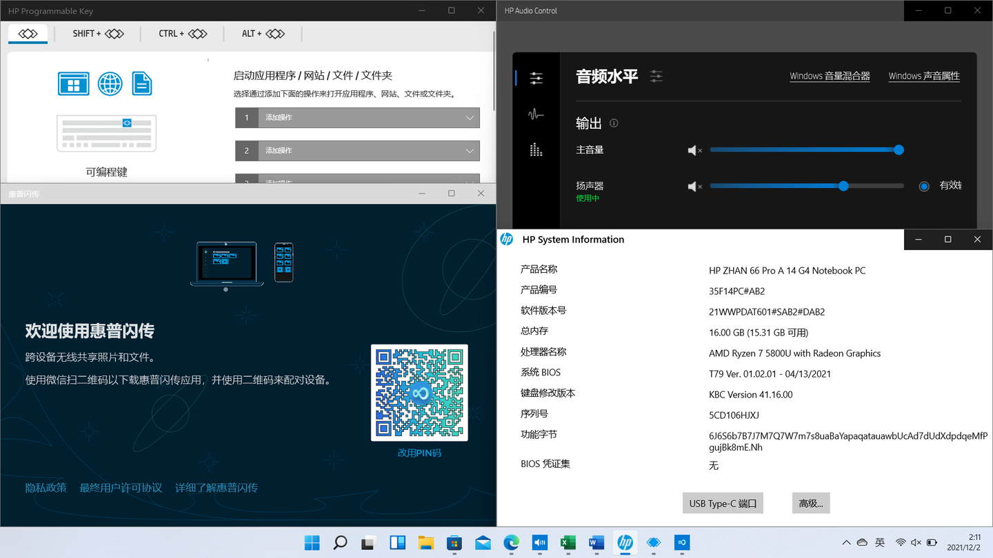Open the 详细了解惠普闪传 link

(217, 488)
